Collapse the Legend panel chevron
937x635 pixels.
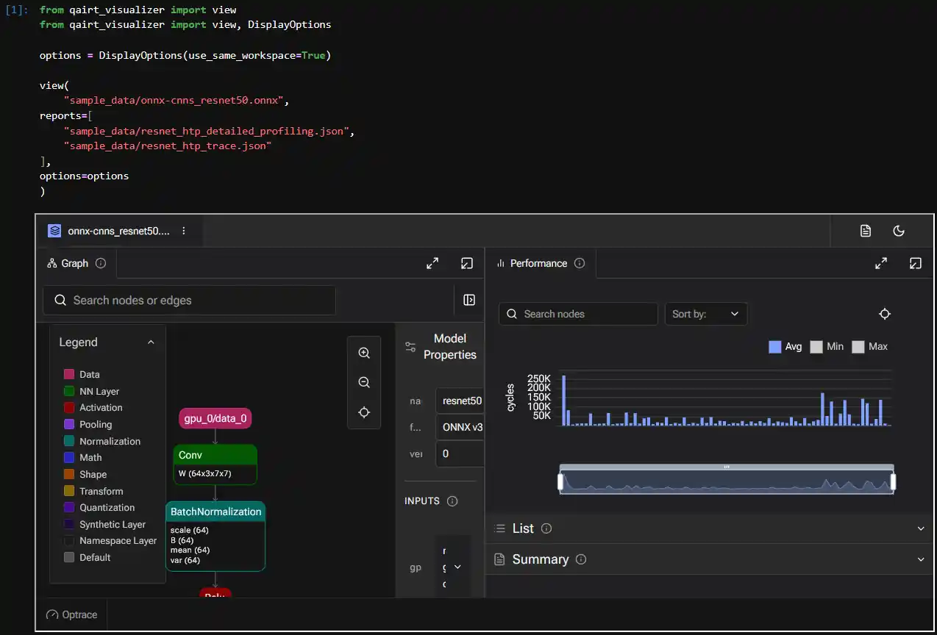pyautogui.click(x=151, y=342)
